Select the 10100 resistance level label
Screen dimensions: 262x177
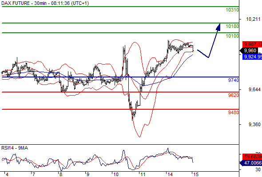click(232, 36)
